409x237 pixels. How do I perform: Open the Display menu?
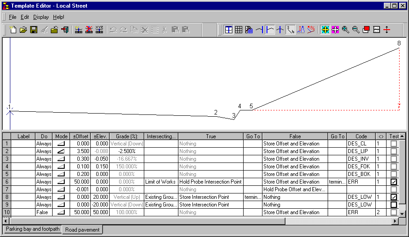click(41, 17)
